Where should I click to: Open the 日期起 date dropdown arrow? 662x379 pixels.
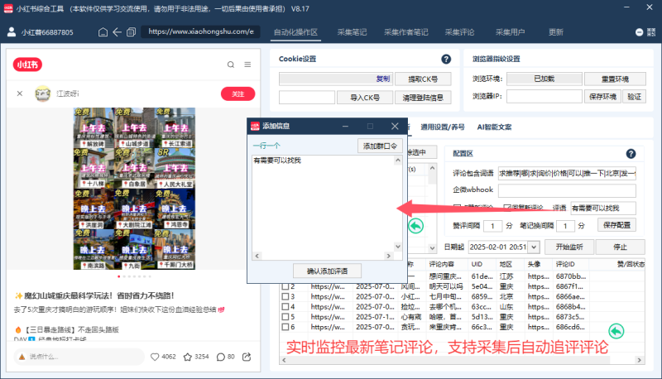[x=534, y=247]
